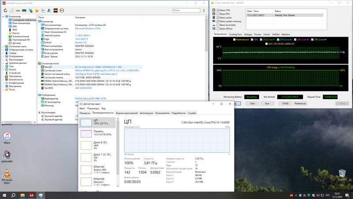
Task: Collapse the Компьютер tree node
Action: pos(3,16)
